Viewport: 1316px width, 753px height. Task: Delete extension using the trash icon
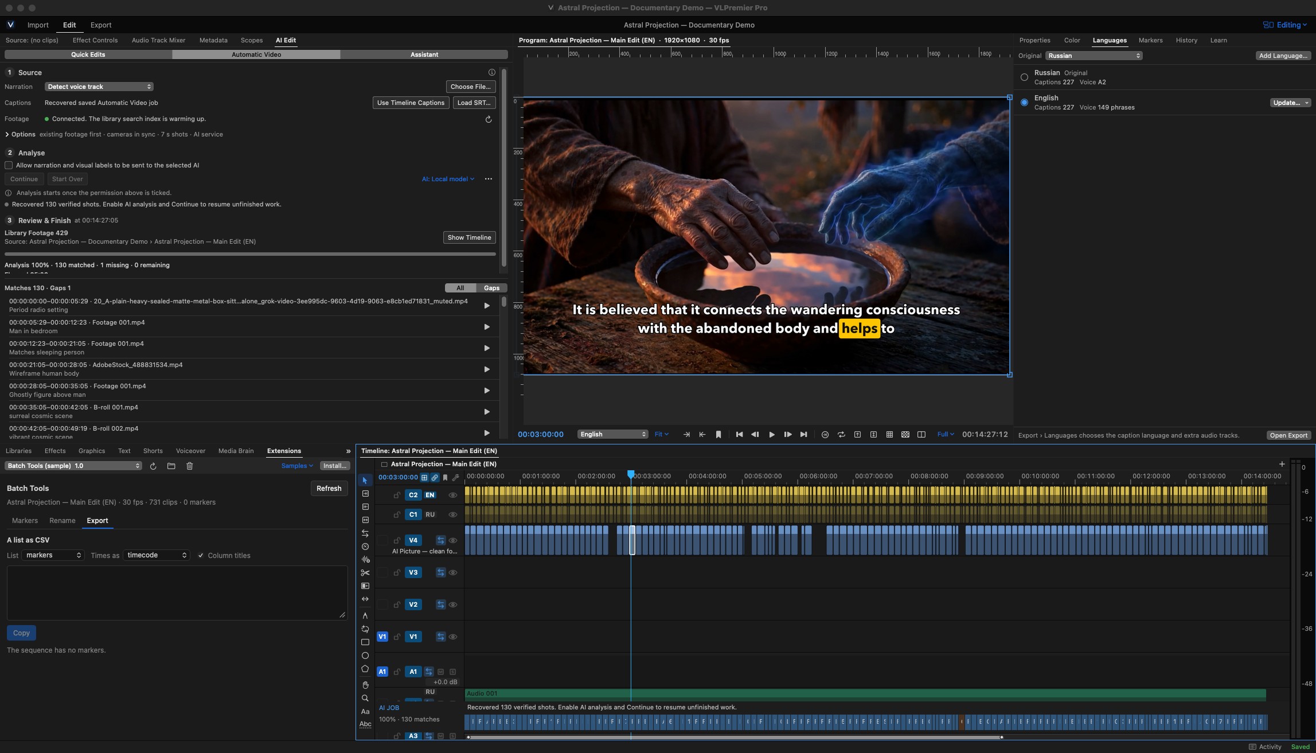pos(189,466)
